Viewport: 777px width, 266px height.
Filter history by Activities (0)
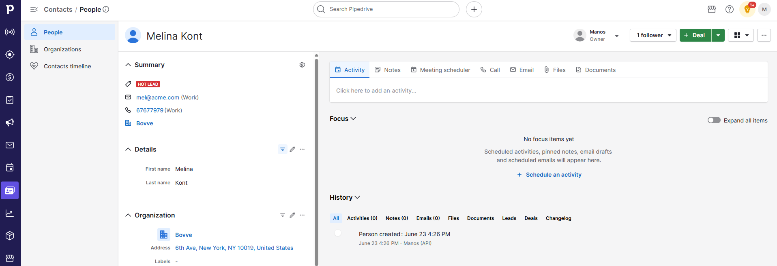(362, 218)
